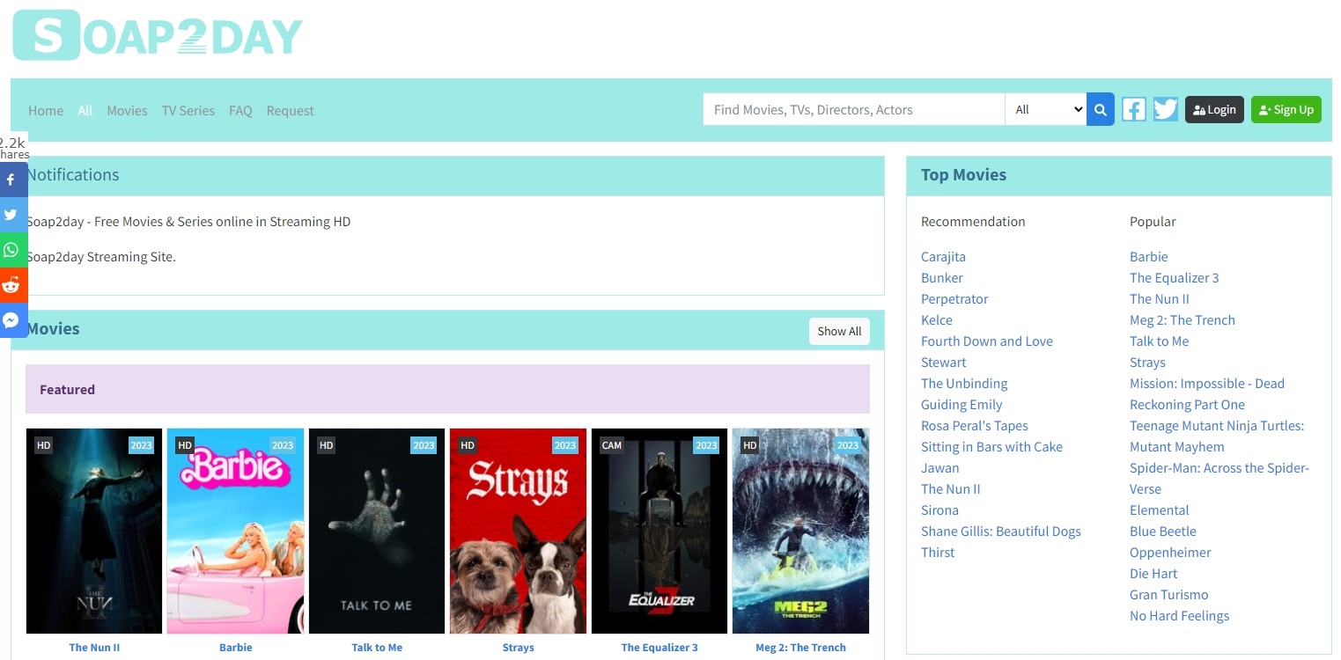Click Barbie title link under poster
Image resolution: width=1341 pixels, height=660 pixels.
[x=235, y=648]
